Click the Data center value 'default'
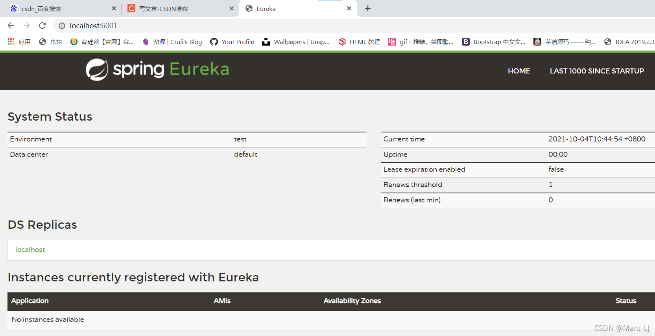Viewport: 655px width, 336px height. point(246,154)
